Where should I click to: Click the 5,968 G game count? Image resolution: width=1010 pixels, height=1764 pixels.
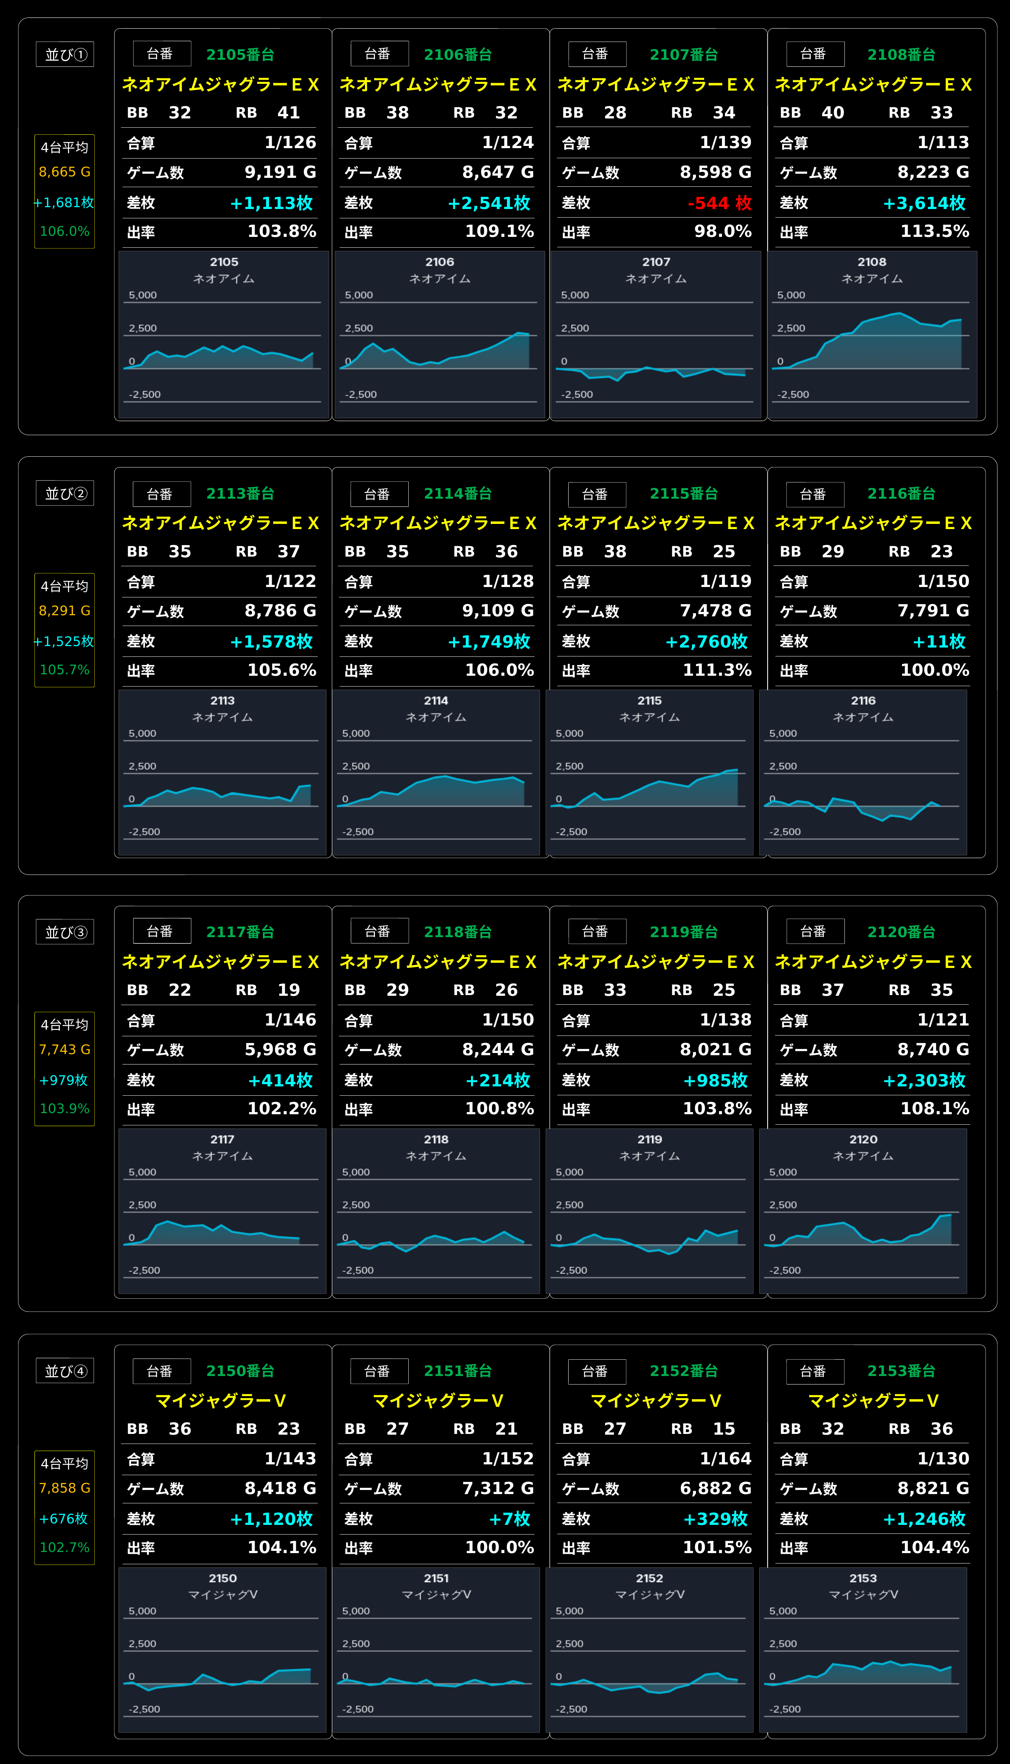coord(280,1050)
